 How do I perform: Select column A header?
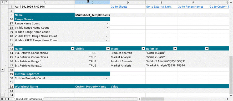45,2
